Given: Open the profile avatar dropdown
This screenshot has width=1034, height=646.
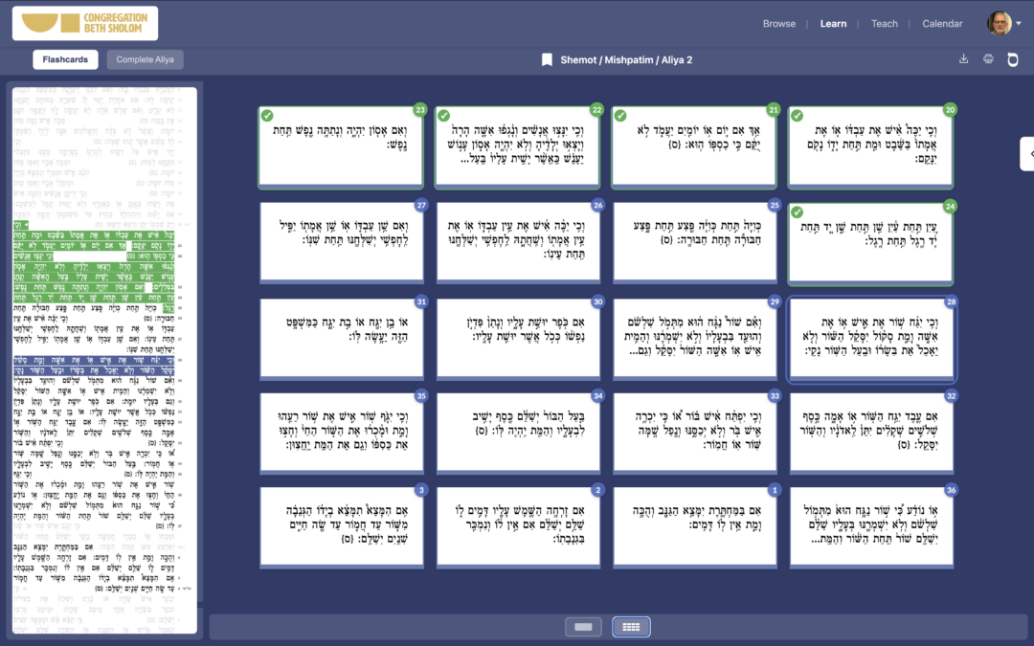Looking at the screenshot, I should point(1000,23).
